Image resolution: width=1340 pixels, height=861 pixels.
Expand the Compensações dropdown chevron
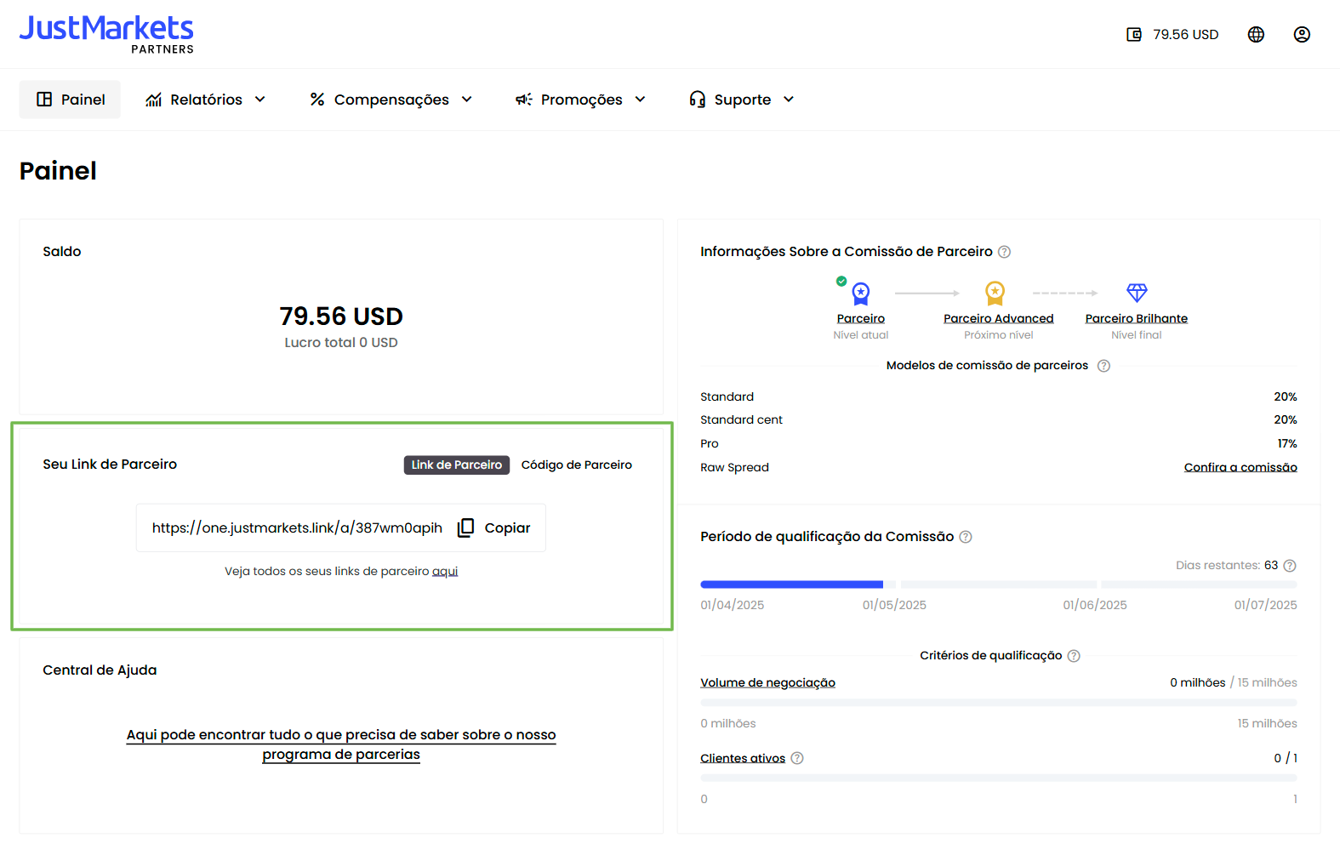click(x=467, y=100)
